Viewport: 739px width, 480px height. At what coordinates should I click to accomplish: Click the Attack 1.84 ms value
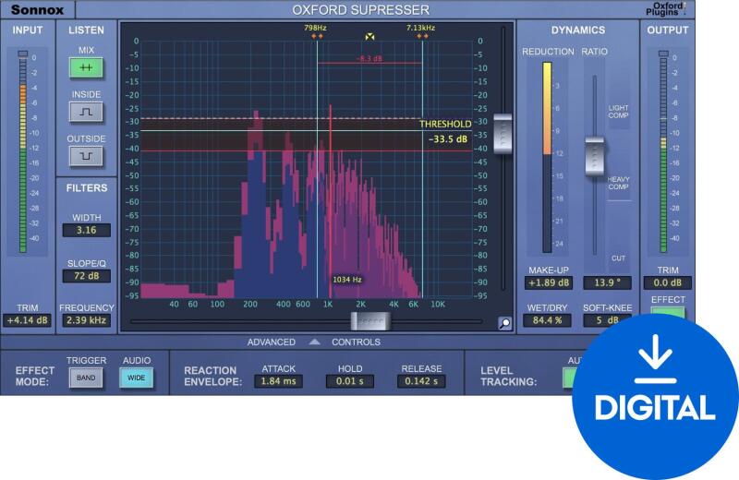[x=278, y=380]
